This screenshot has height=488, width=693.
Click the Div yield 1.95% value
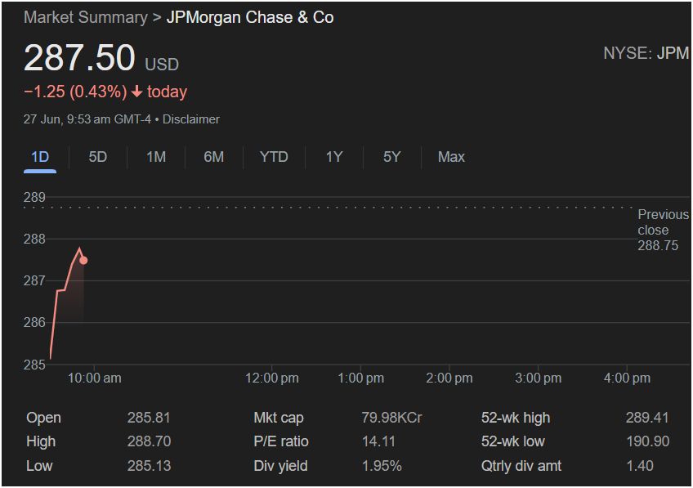382,466
